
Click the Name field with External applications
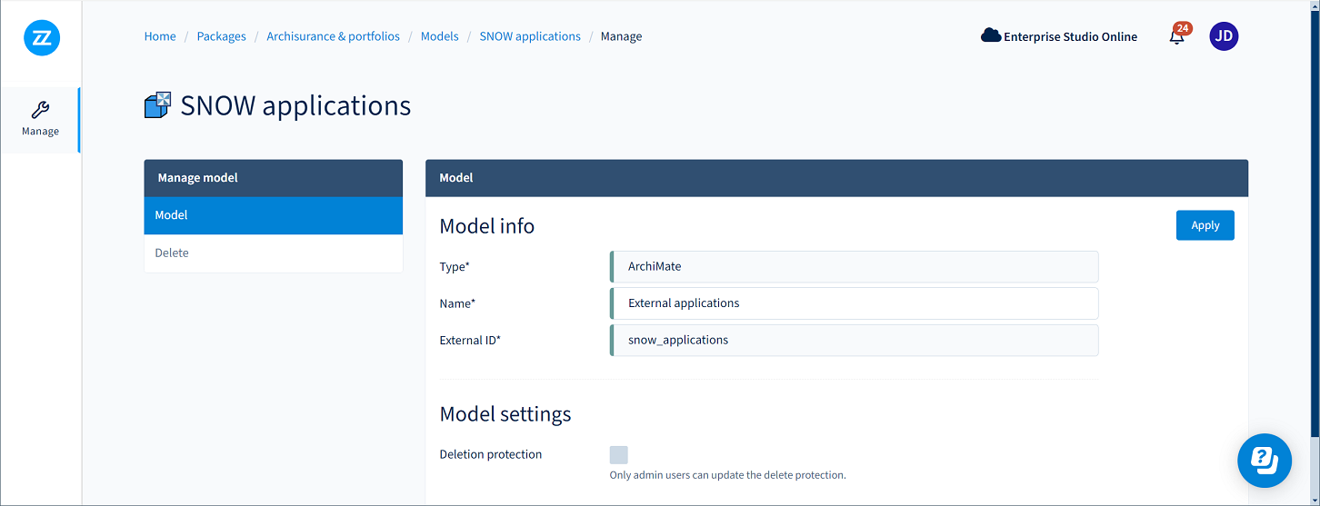click(855, 303)
